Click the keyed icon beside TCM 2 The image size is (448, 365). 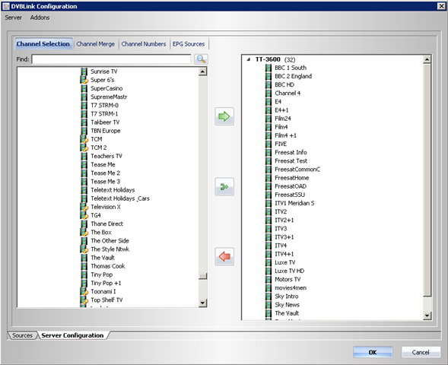pos(84,148)
